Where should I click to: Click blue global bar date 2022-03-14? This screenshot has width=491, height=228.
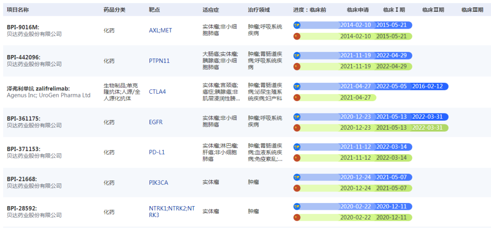tap(391, 147)
